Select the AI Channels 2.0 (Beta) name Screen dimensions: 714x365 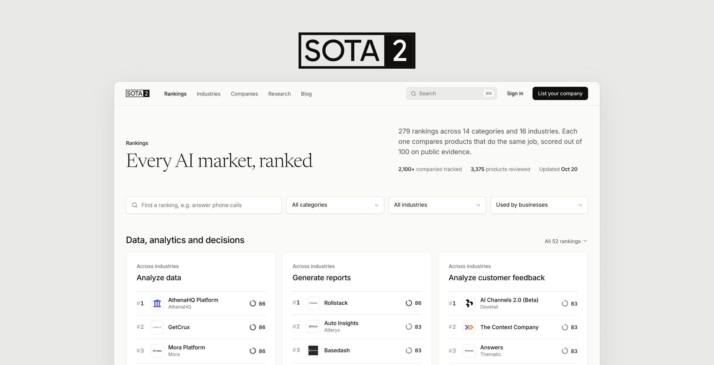pos(509,300)
